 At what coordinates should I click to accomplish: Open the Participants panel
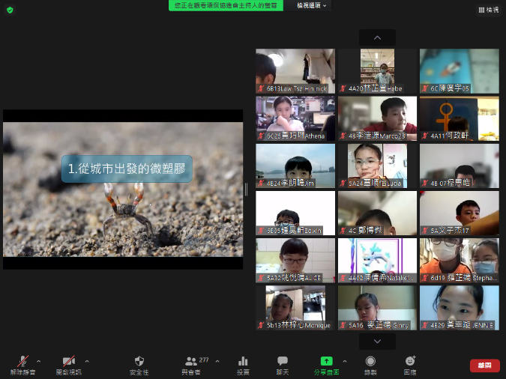tap(192, 363)
